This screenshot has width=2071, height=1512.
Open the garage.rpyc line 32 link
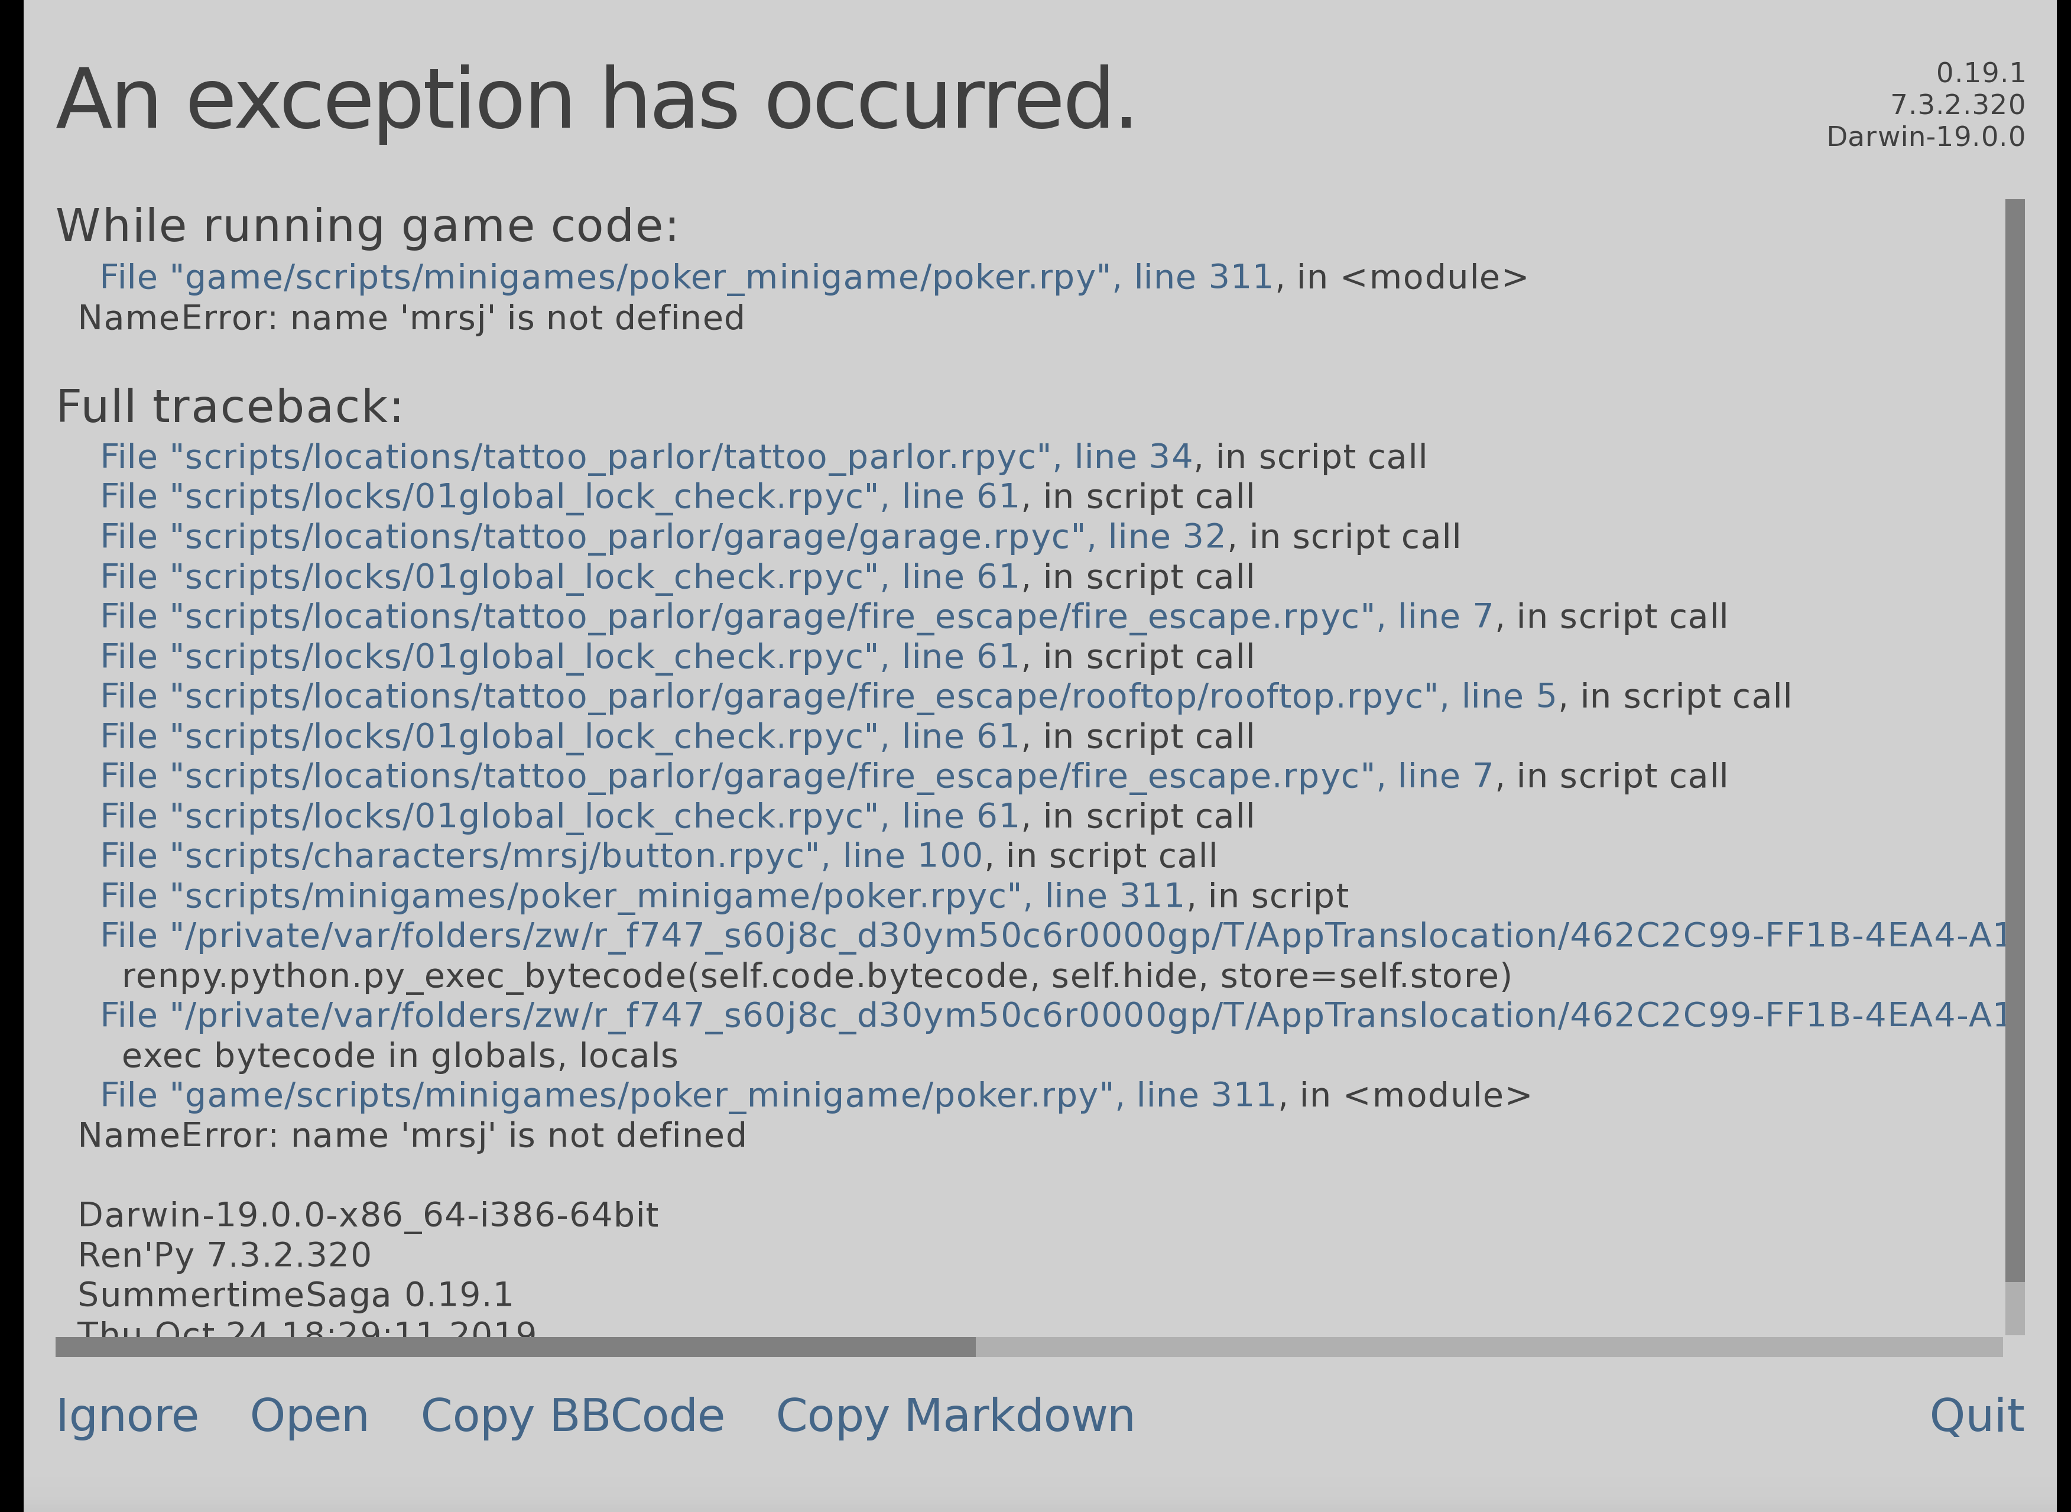661,536
